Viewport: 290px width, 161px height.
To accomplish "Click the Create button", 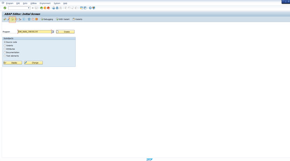I will click(x=65, y=32).
